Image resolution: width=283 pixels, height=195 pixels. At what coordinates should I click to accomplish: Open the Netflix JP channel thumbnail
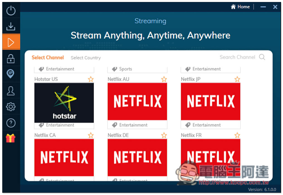pyautogui.click(x=211, y=102)
